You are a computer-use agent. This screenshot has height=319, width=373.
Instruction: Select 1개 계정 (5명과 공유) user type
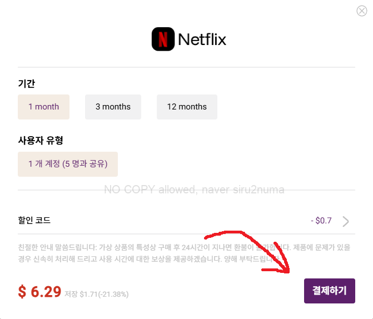tap(68, 164)
